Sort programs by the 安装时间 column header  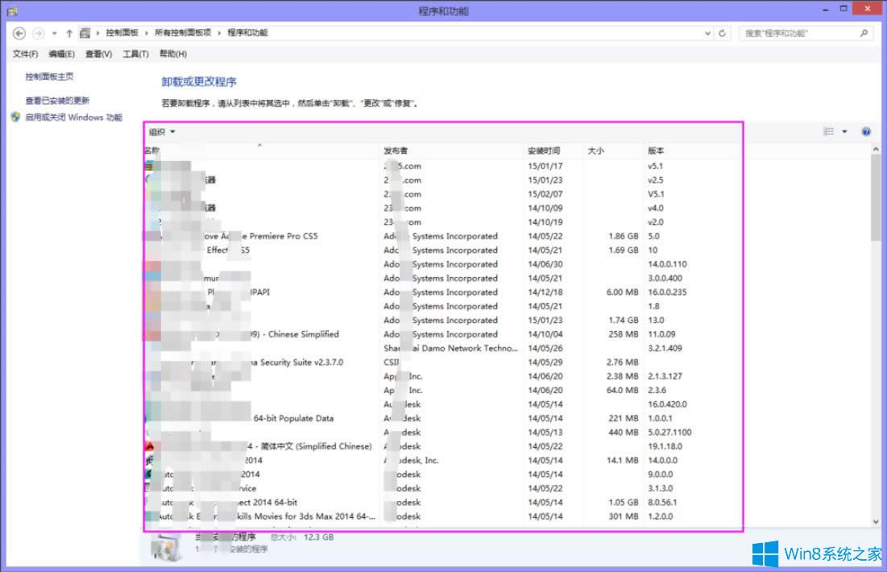[x=545, y=150]
